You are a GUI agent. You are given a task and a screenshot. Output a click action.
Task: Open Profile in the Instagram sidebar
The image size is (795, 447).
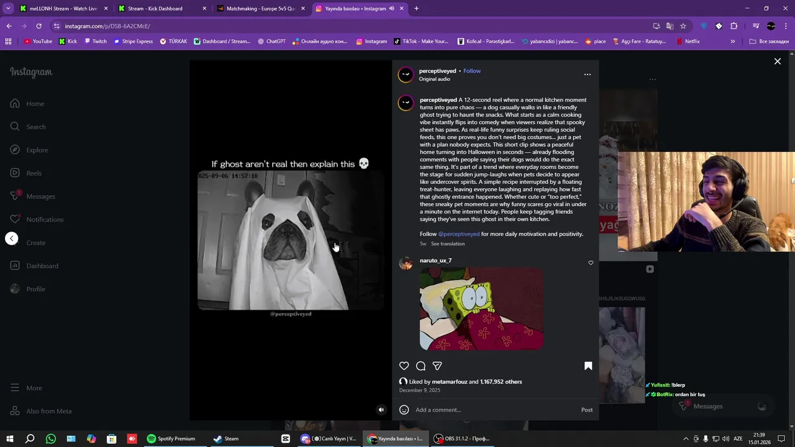(28, 289)
